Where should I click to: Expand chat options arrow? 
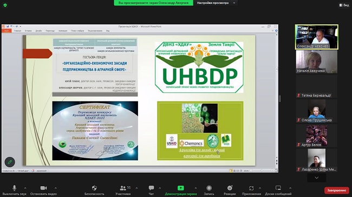pos(160,188)
